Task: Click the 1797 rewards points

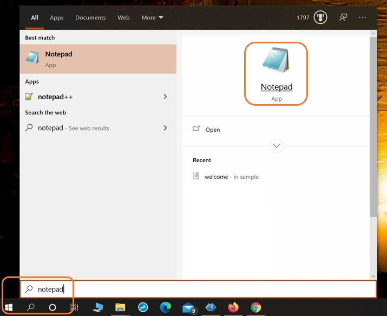Action: 303,17
